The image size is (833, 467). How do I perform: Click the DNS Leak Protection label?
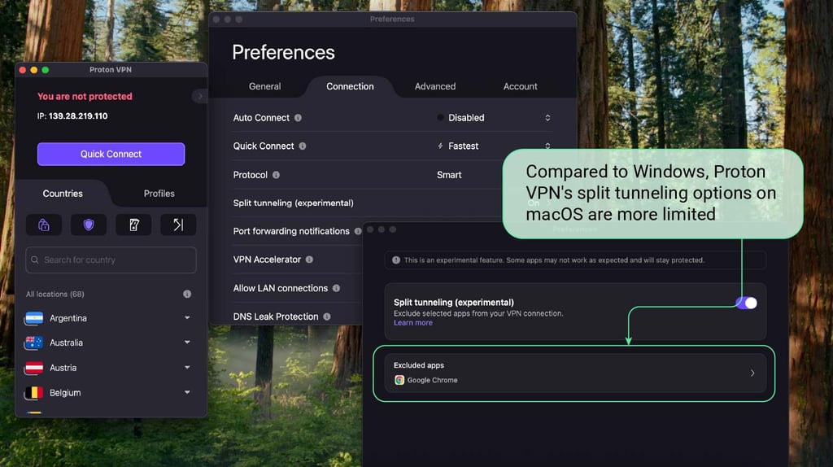tap(275, 316)
